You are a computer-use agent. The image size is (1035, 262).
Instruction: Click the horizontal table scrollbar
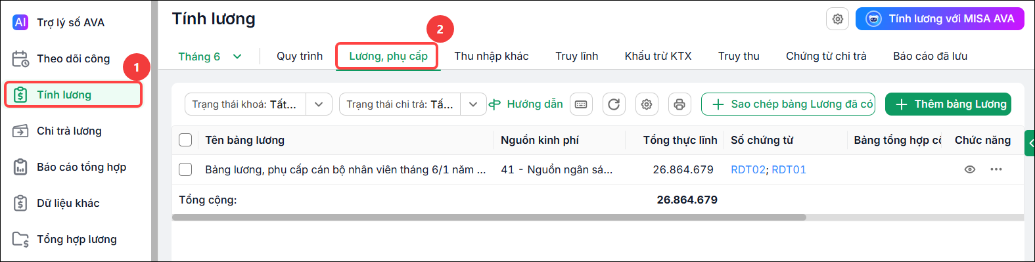489,217
